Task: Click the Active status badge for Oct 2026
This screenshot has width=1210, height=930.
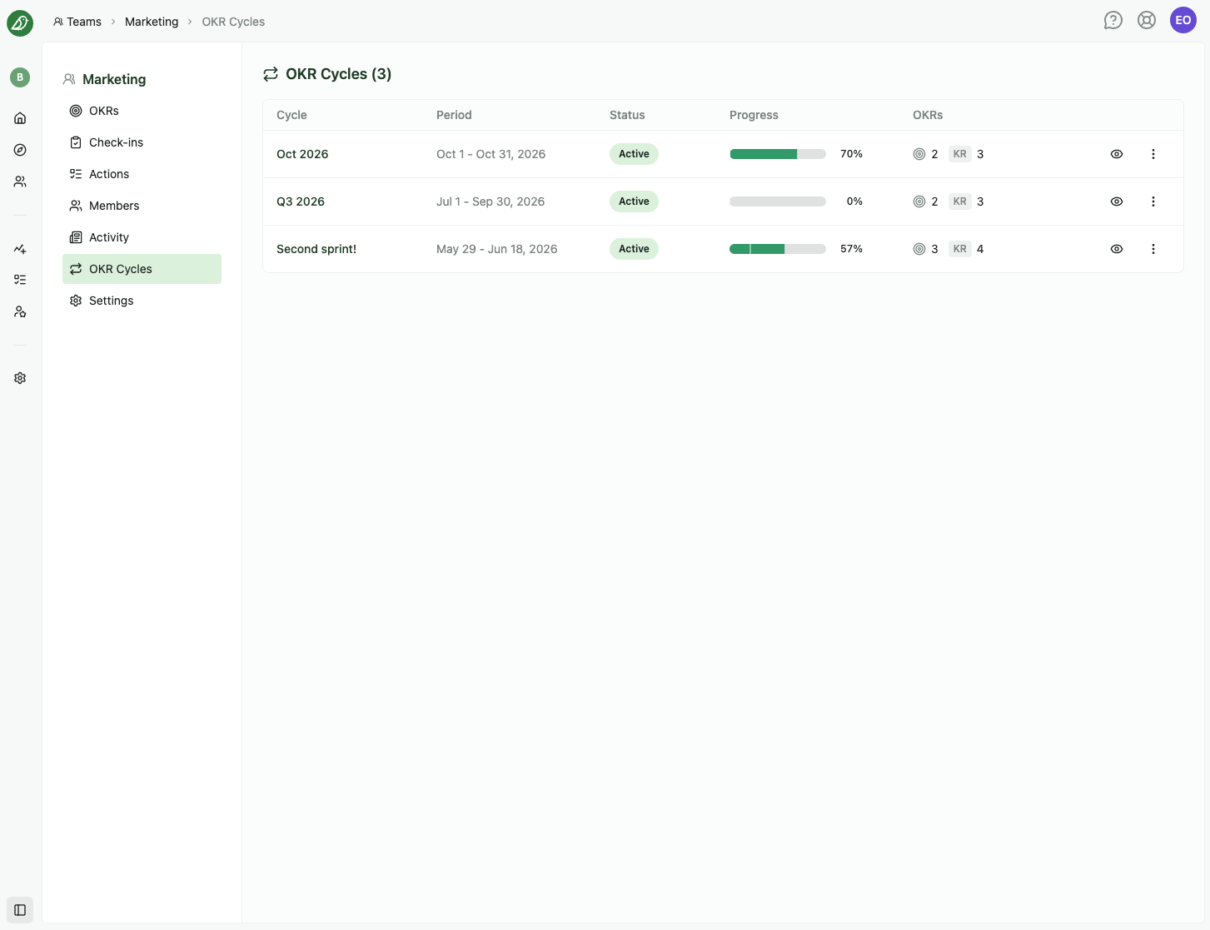Action: coord(634,154)
